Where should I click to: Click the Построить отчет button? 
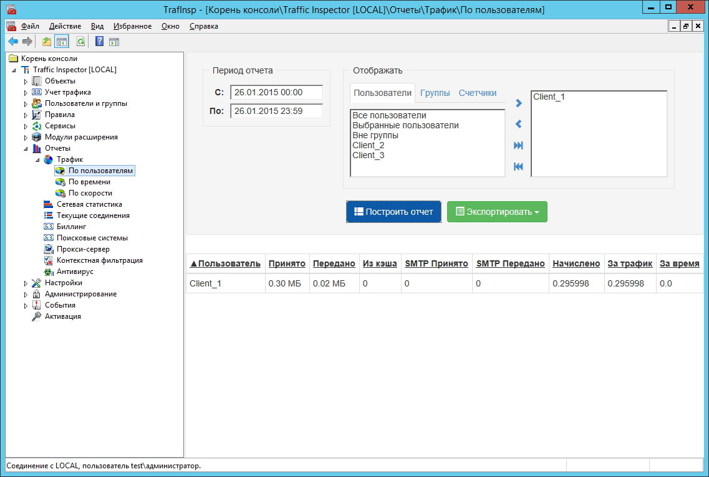pos(393,211)
